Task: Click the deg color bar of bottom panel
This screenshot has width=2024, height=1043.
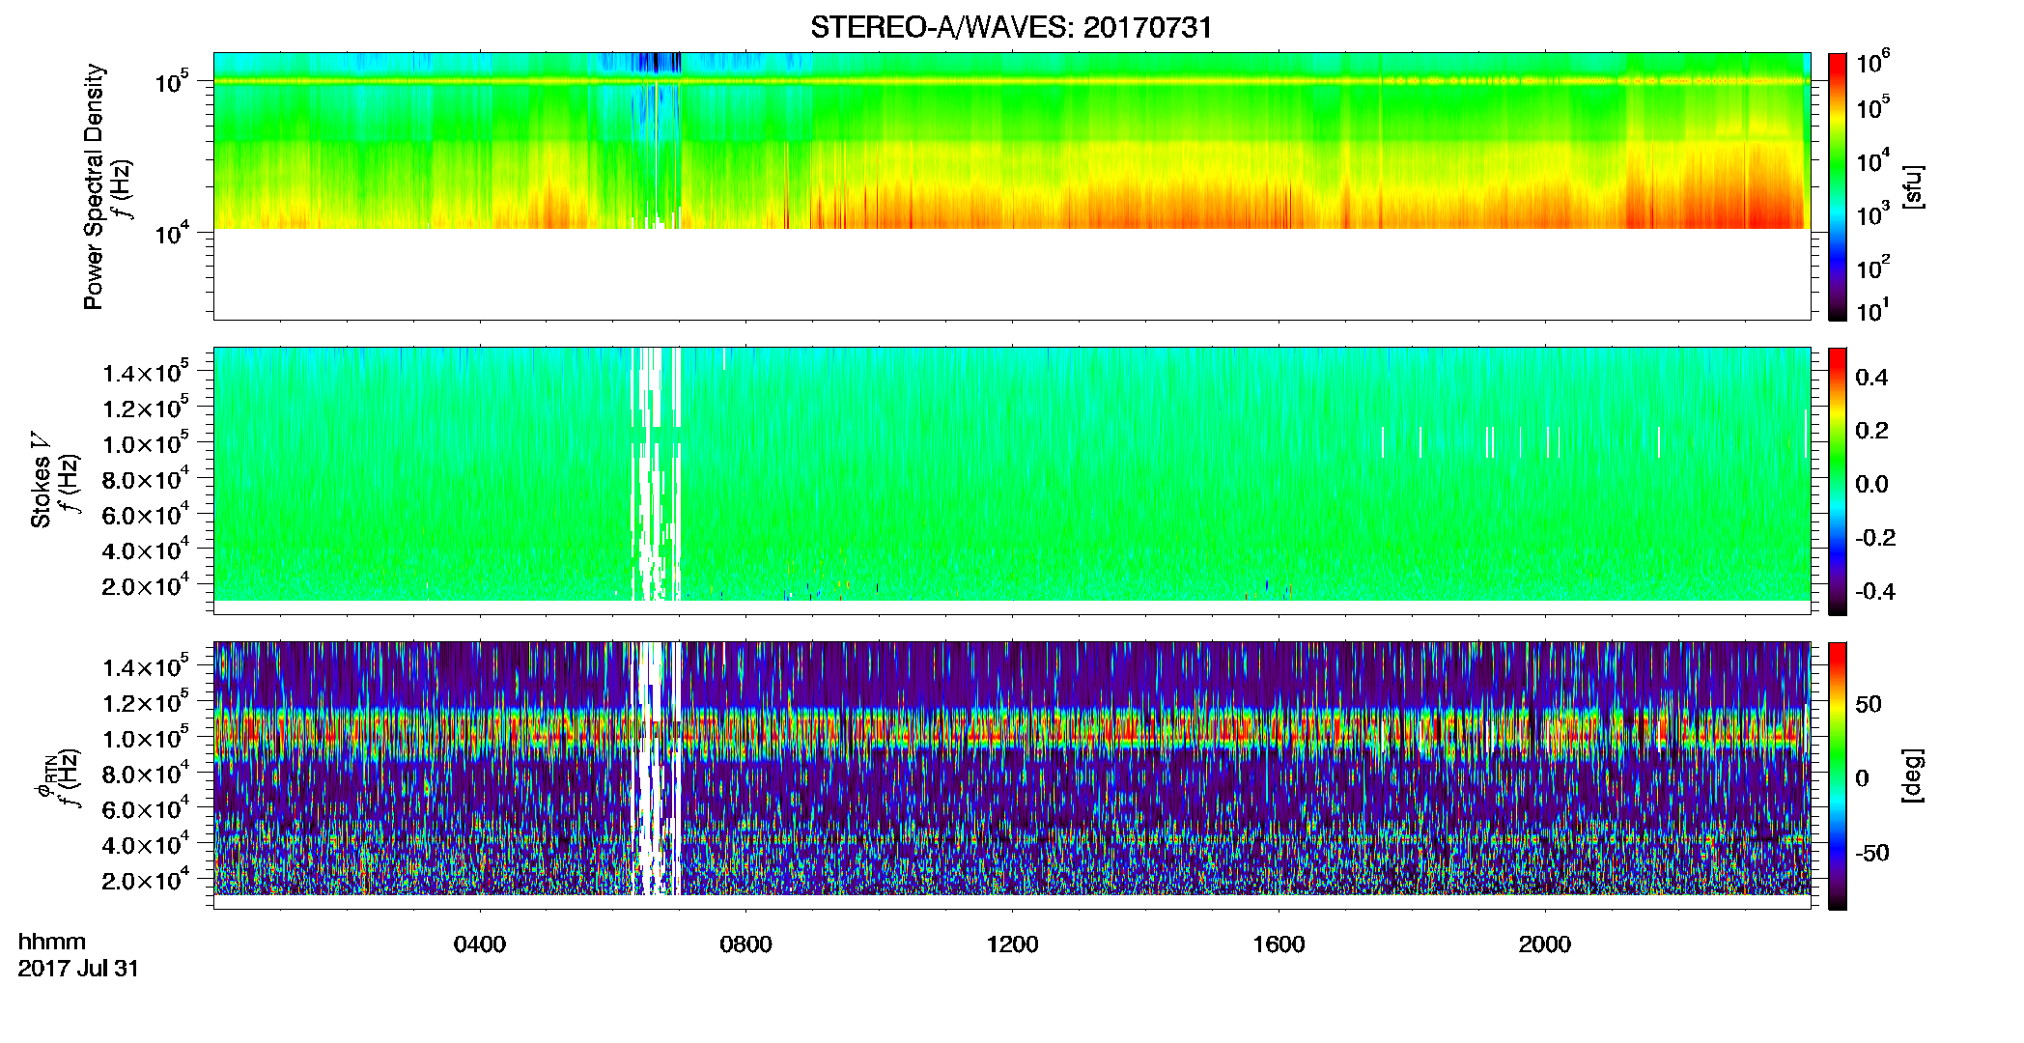Action: [1838, 775]
